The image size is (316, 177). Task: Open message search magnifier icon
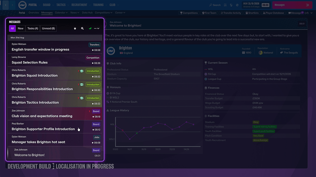click(x=82, y=29)
